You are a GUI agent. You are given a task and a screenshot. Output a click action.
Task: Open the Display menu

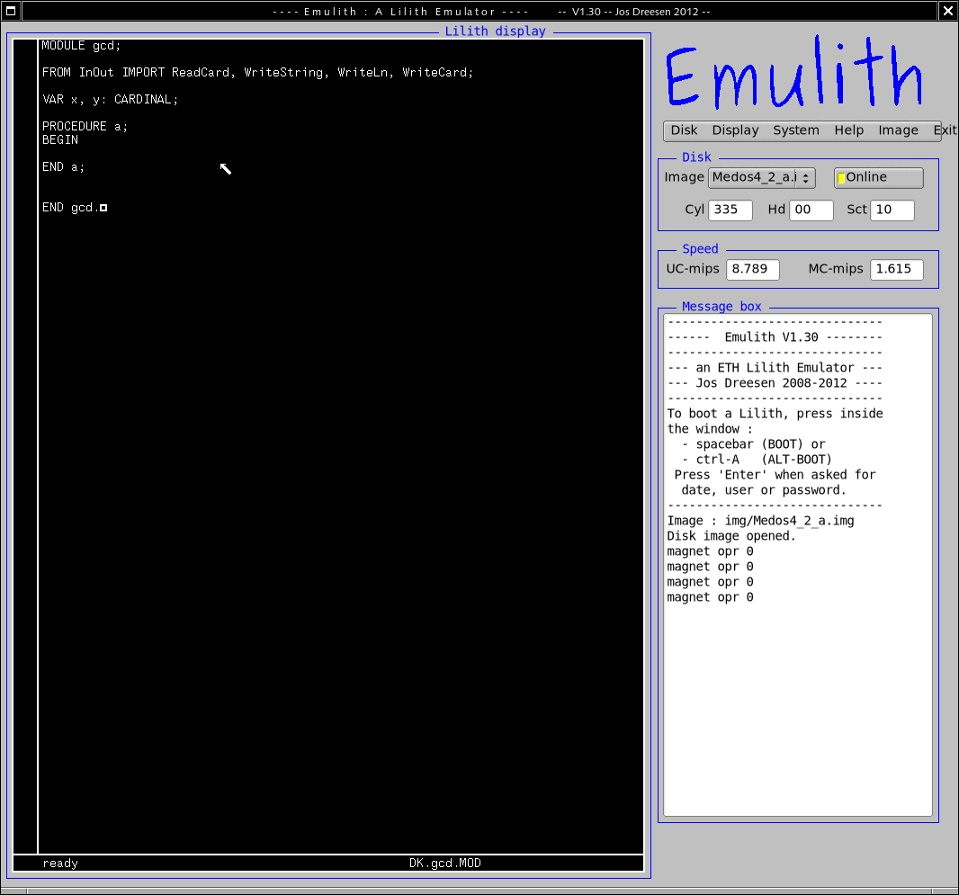735,130
